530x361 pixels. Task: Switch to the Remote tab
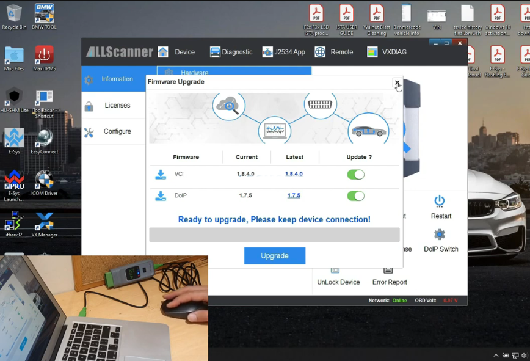[x=333, y=52]
